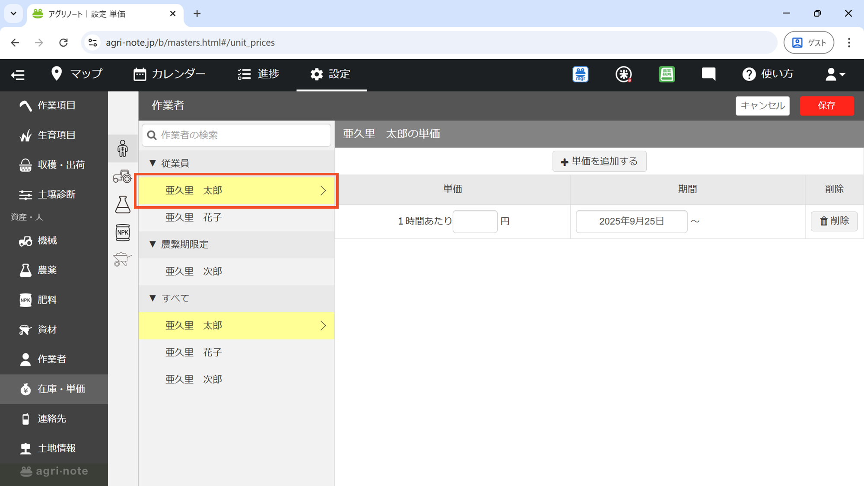Select 亜久里 次郎 under すべて
864x486 pixels.
point(236,379)
